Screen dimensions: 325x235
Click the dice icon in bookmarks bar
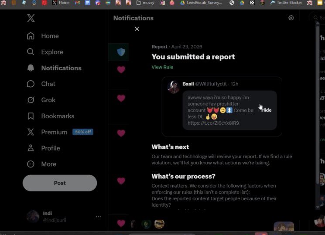point(252,3)
